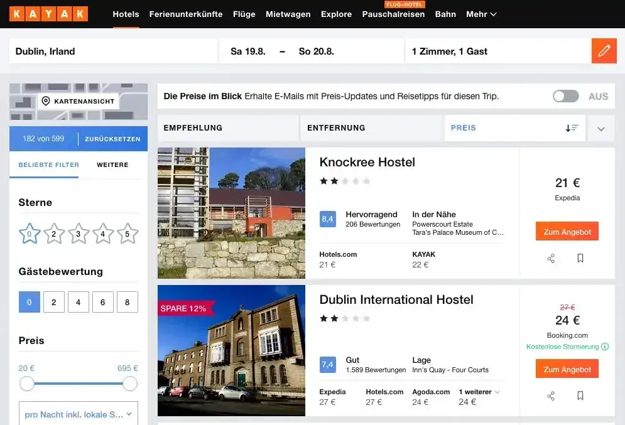Screen dimensions: 625x425
Task: Click the KAYAK logo
Action: coord(48,14)
